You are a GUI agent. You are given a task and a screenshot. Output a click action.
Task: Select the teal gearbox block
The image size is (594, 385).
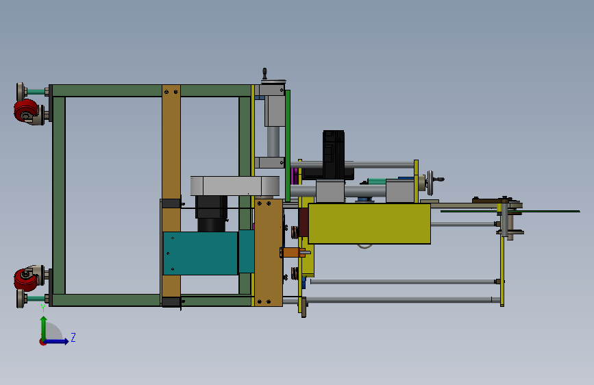(x=200, y=253)
